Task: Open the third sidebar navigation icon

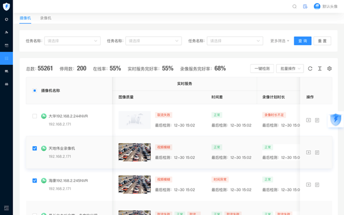Action: pyautogui.click(x=6, y=46)
